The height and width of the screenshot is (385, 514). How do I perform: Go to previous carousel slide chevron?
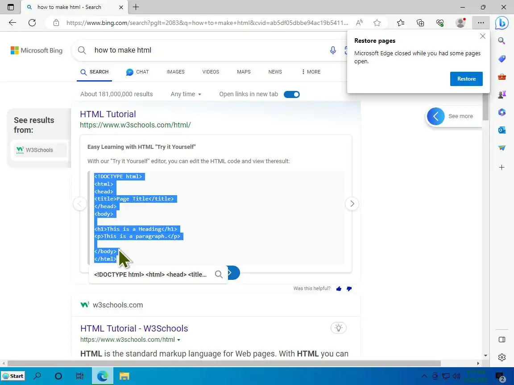click(80, 204)
